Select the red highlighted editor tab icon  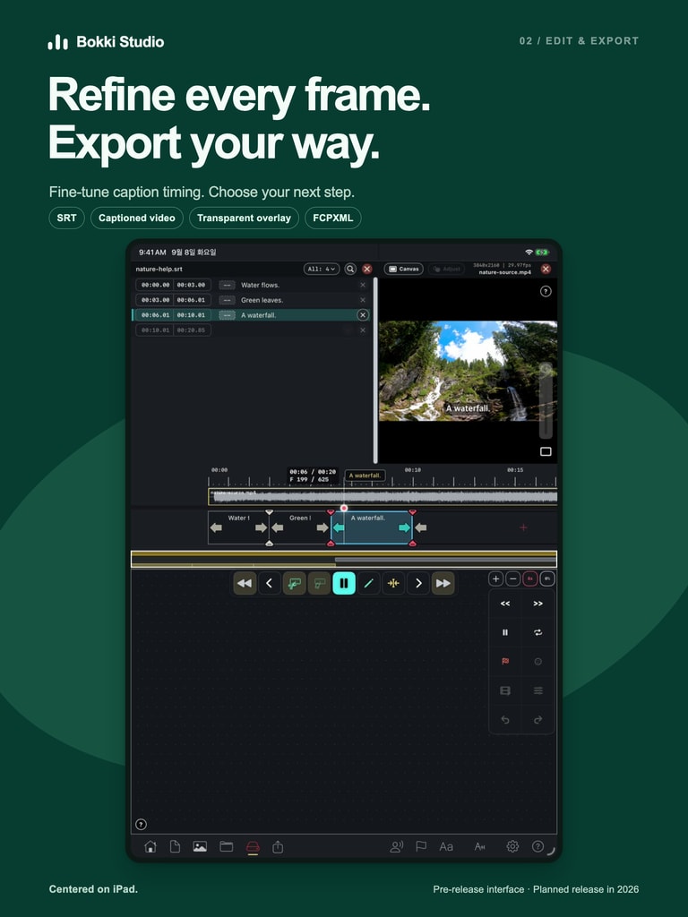(253, 847)
